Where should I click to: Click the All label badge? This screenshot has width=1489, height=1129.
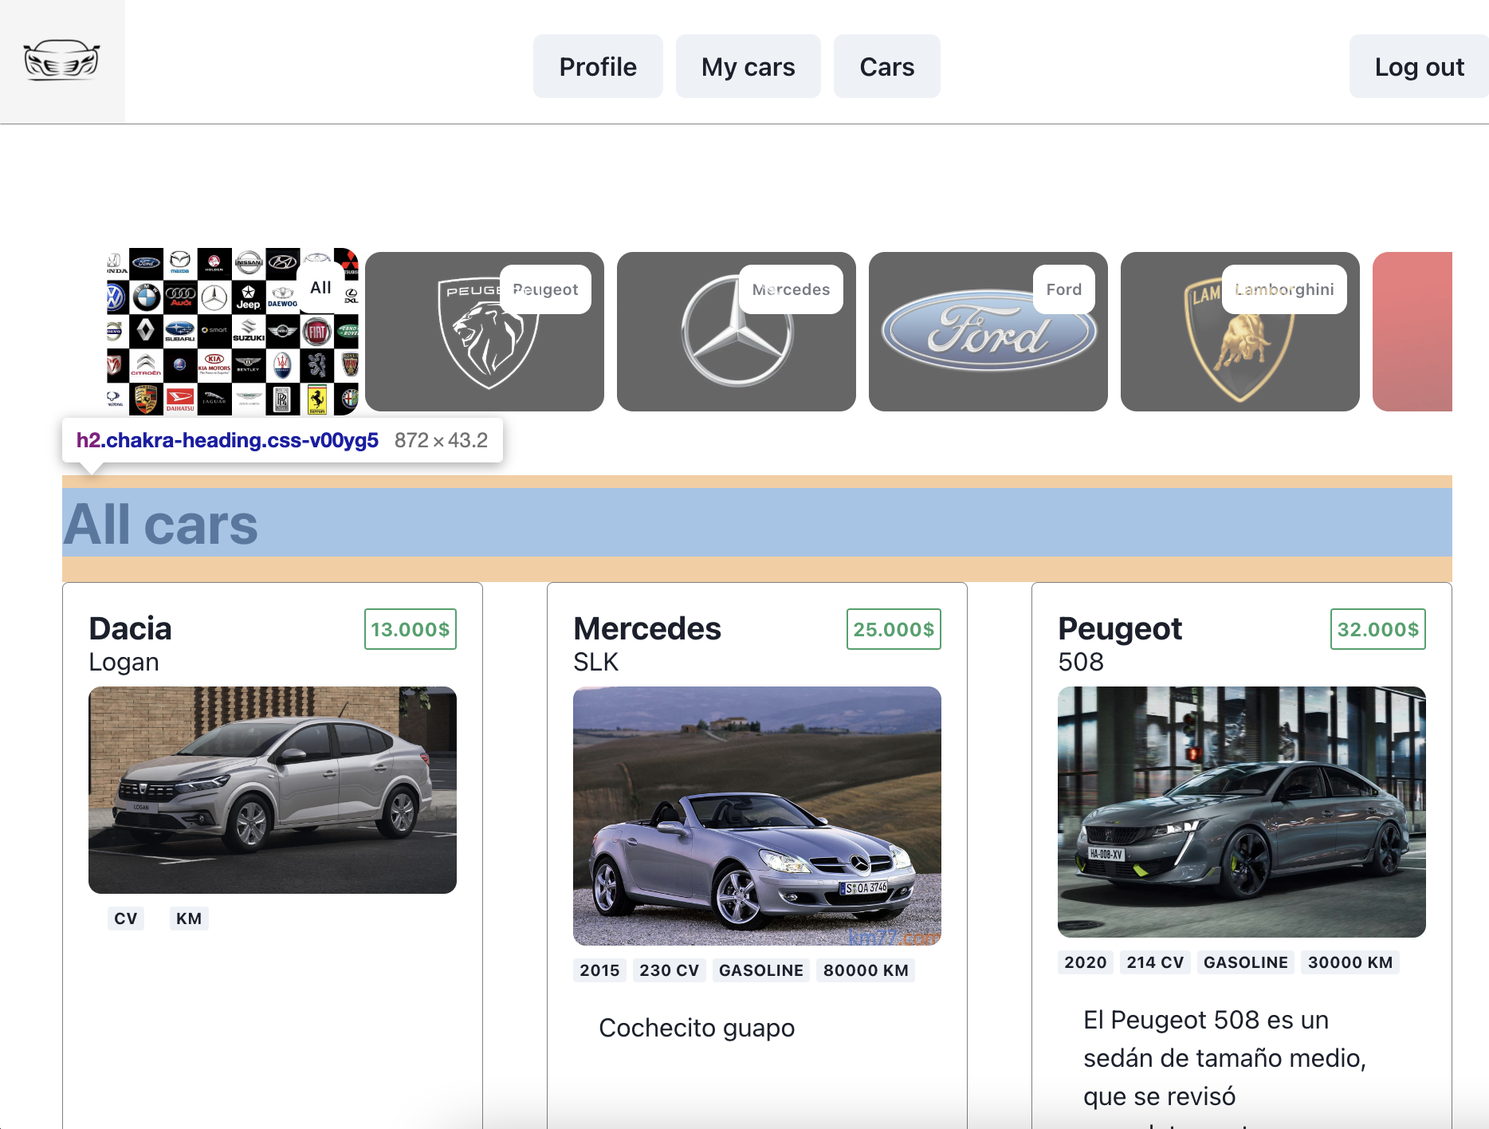pyautogui.click(x=321, y=288)
